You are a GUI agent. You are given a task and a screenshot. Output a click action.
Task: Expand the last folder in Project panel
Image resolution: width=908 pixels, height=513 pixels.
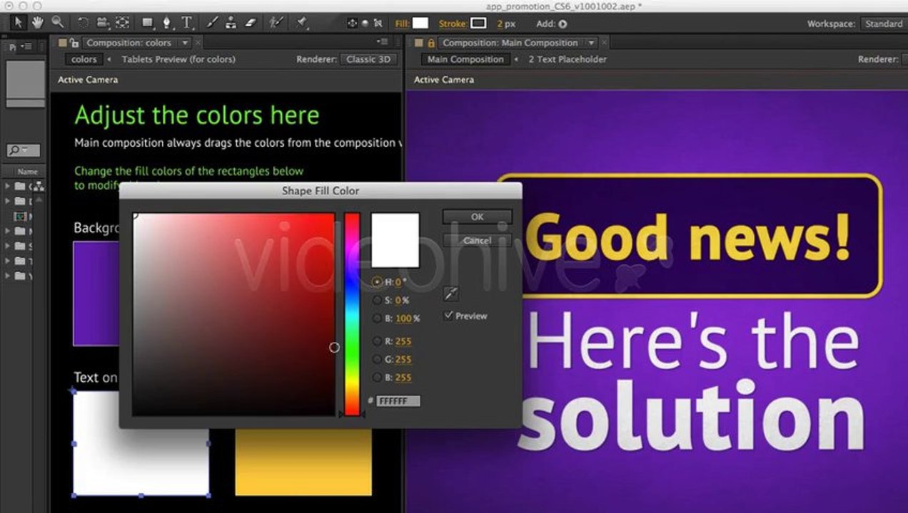7,276
